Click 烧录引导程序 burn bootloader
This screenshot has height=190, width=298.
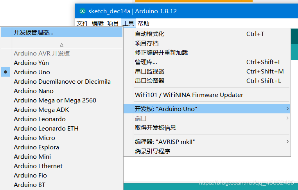pos(207,151)
